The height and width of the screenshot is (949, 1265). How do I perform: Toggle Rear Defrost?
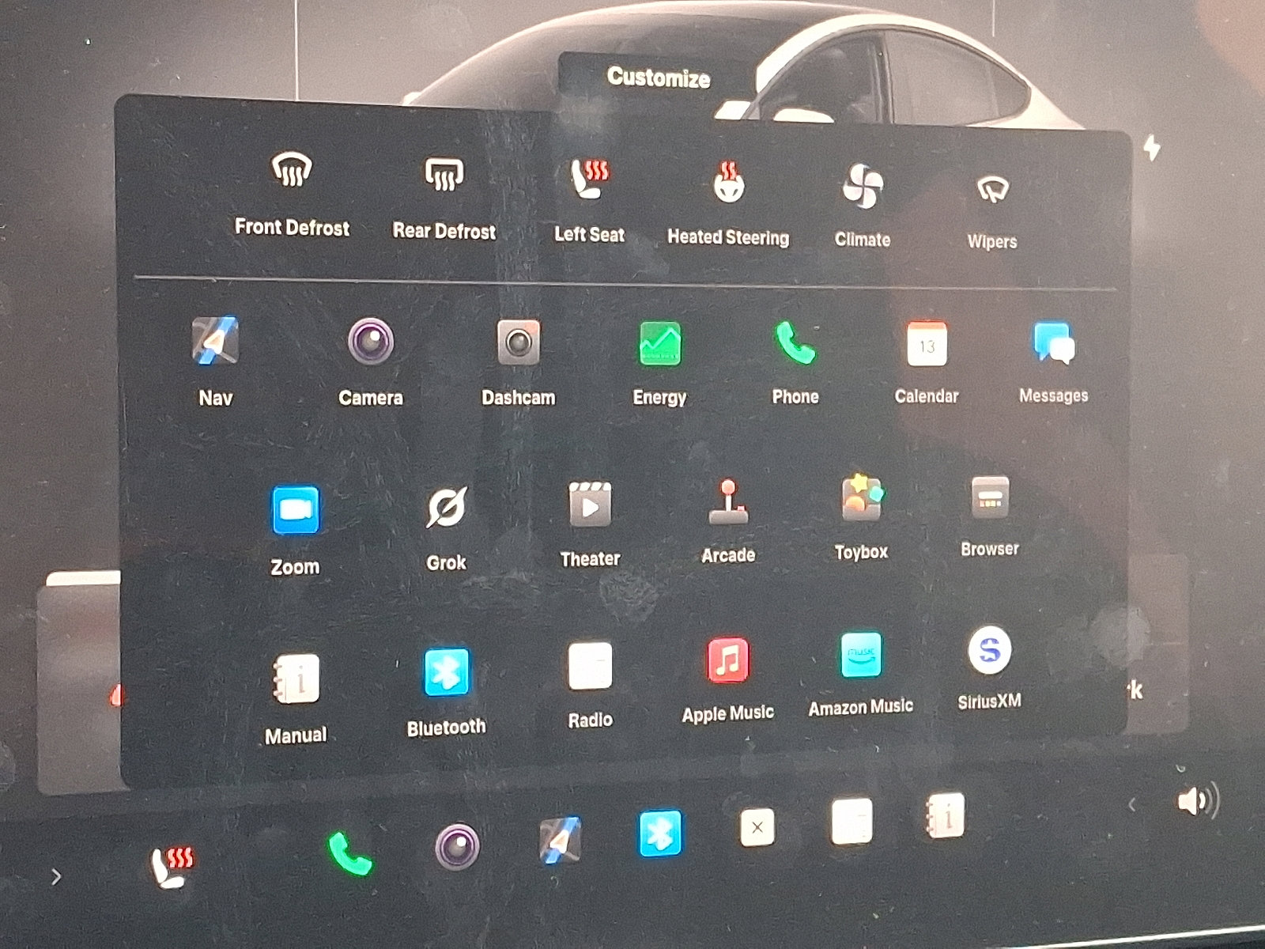coord(444,176)
